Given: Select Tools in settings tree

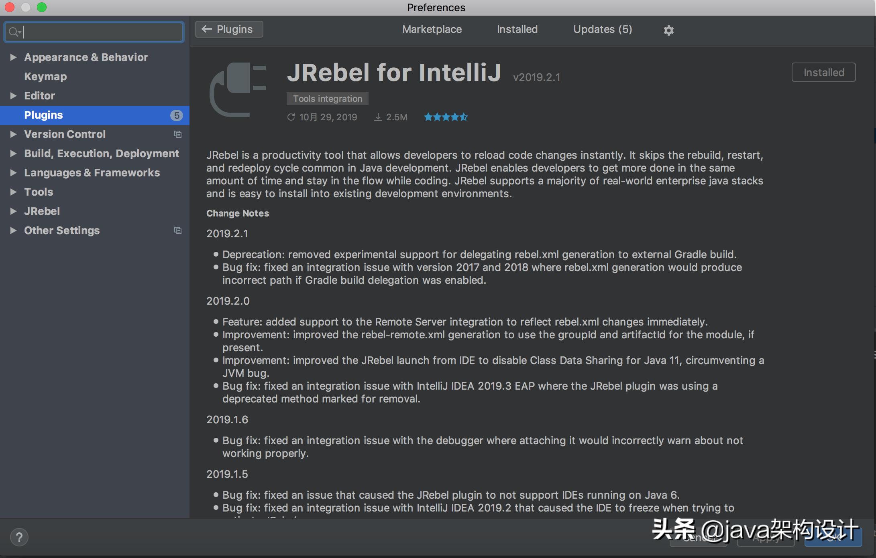Looking at the screenshot, I should click(39, 192).
